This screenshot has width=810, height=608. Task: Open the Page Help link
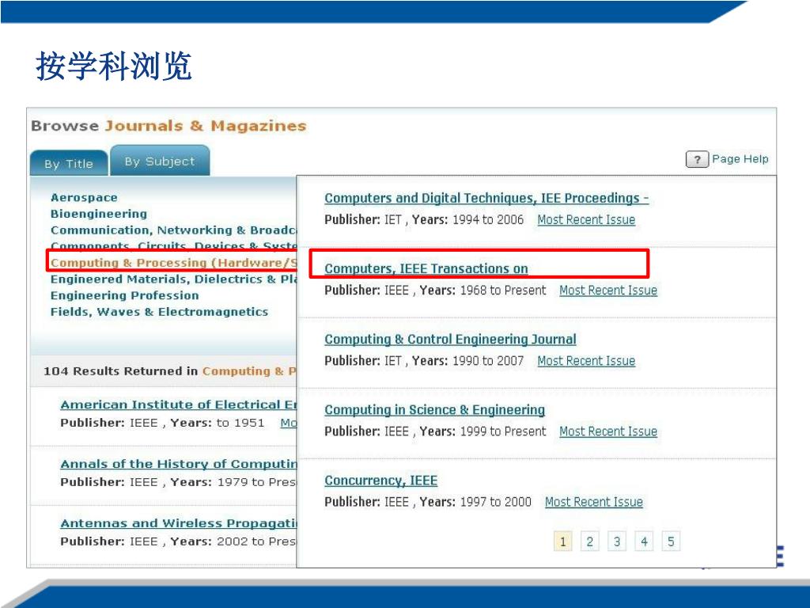(740, 158)
